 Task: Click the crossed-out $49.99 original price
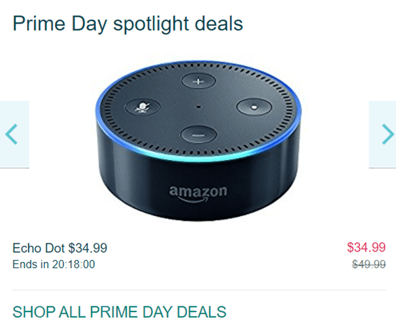click(369, 265)
